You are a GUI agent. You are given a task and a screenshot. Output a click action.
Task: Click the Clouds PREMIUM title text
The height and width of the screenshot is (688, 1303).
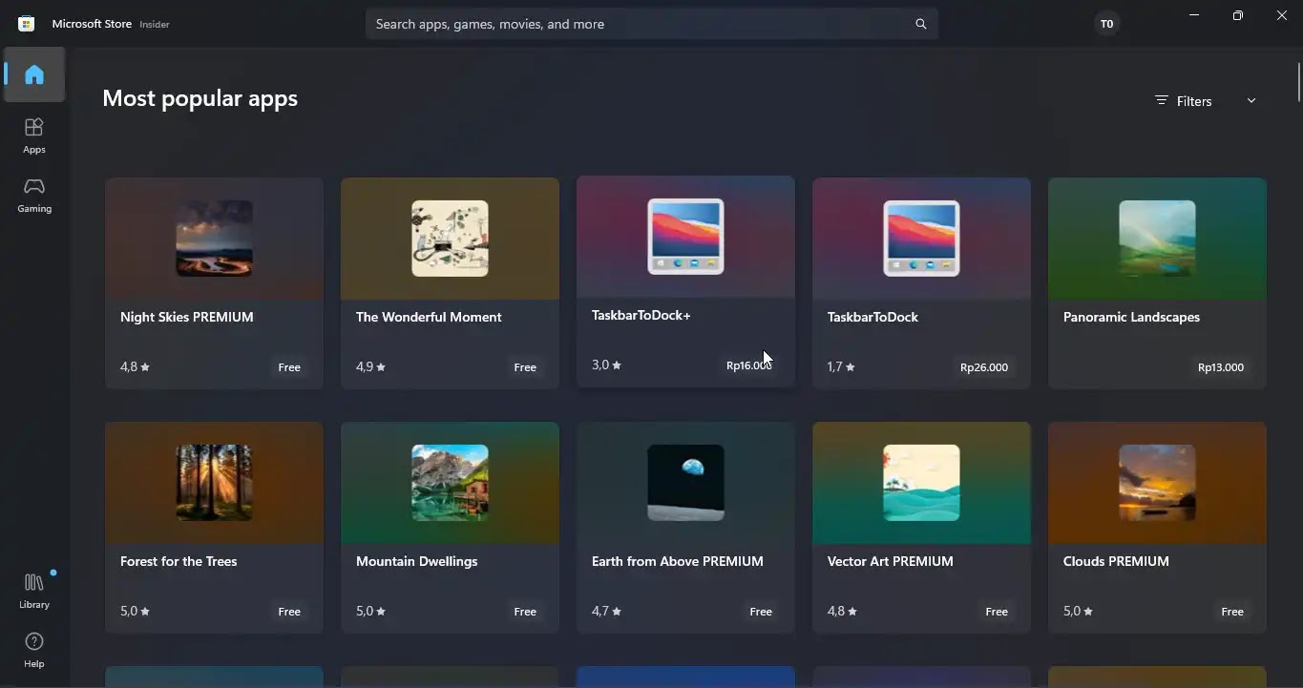(x=1116, y=561)
